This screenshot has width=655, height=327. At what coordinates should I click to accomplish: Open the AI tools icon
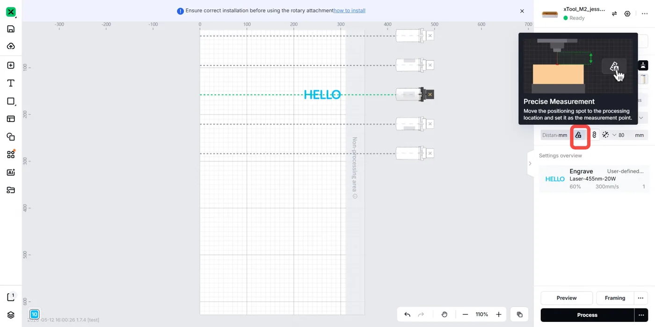tap(11, 172)
